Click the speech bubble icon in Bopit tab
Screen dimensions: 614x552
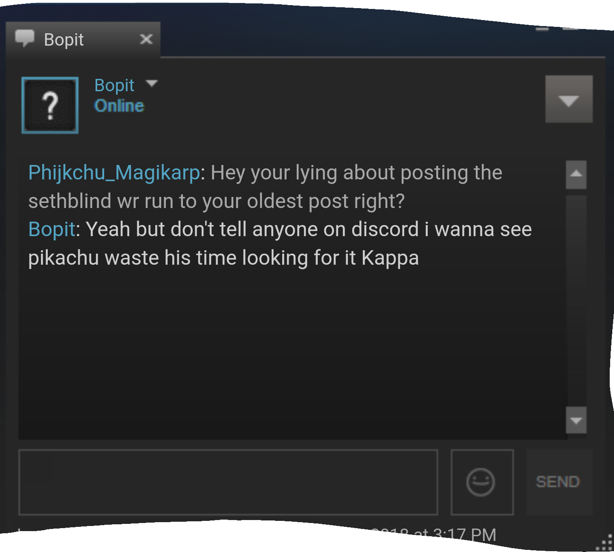pyautogui.click(x=25, y=38)
